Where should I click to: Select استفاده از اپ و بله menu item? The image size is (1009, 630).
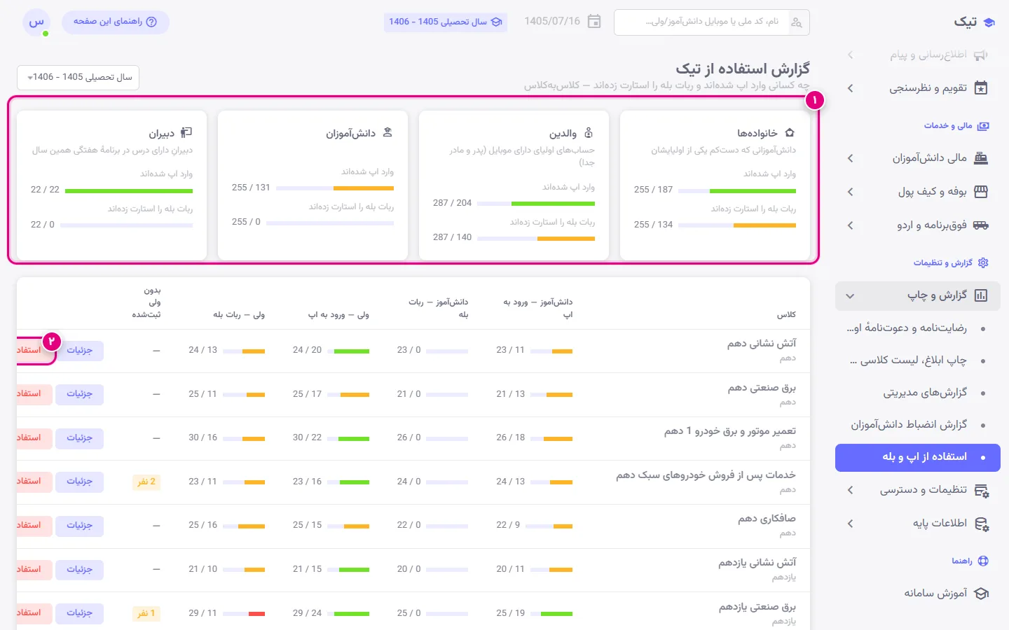(x=918, y=457)
